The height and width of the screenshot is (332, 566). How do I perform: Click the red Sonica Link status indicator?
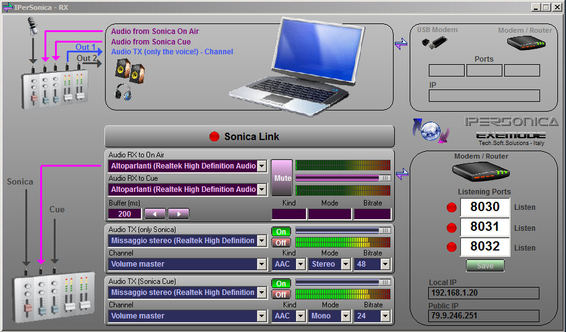pyautogui.click(x=214, y=136)
